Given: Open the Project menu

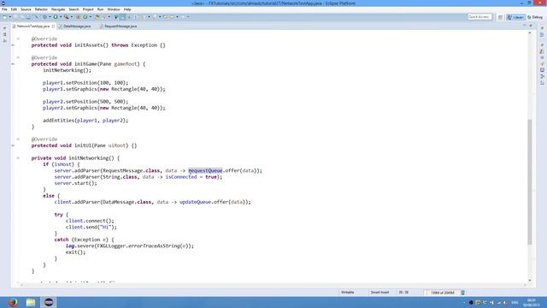Looking at the screenshot, I should (x=88, y=9).
